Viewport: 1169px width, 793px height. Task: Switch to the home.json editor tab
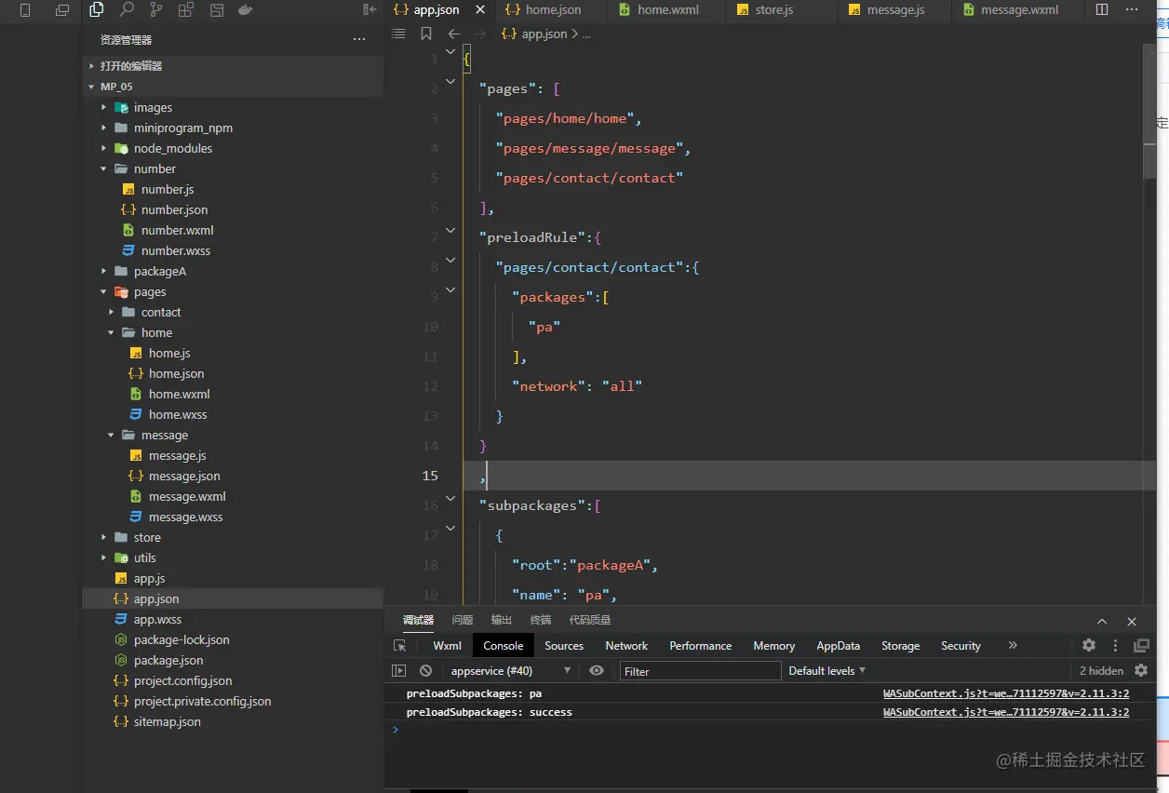click(x=551, y=10)
